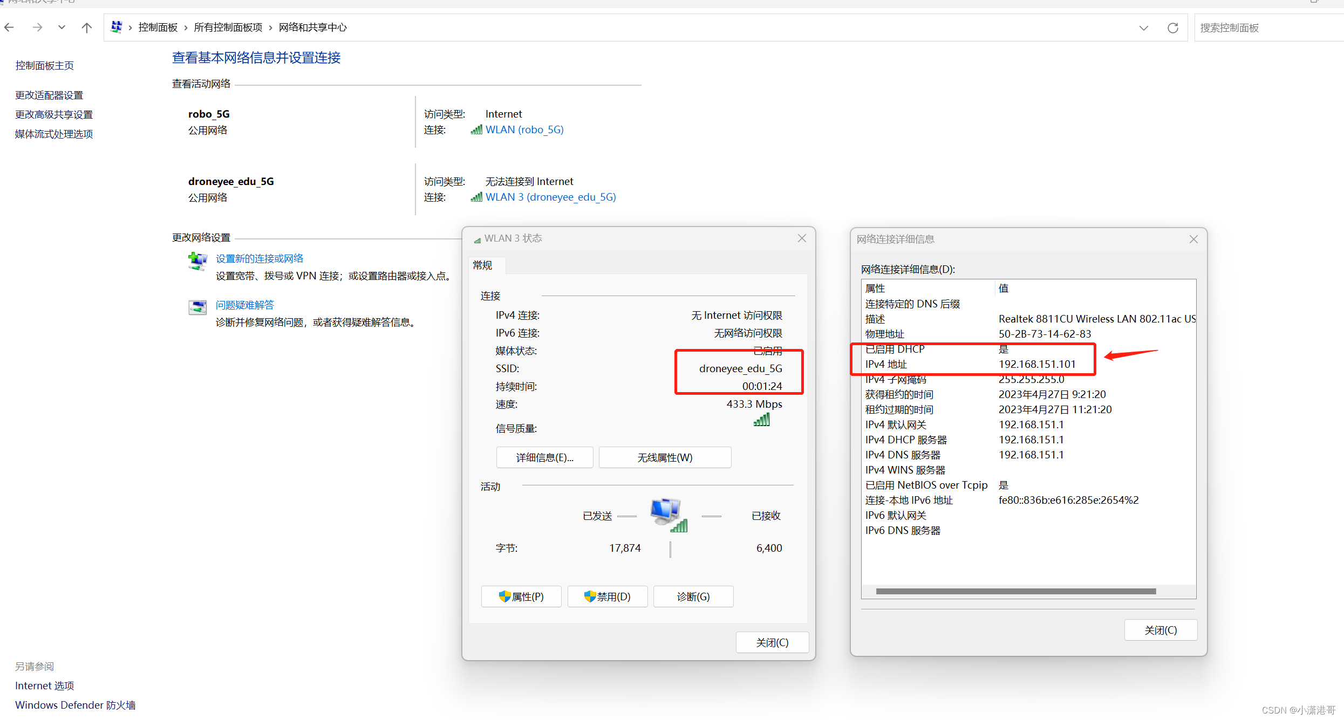The image size is (1344, 720).
Task: Open WLAN 3 (droneyee_edu_5G) connection link
Action: [x=550, y=197]
